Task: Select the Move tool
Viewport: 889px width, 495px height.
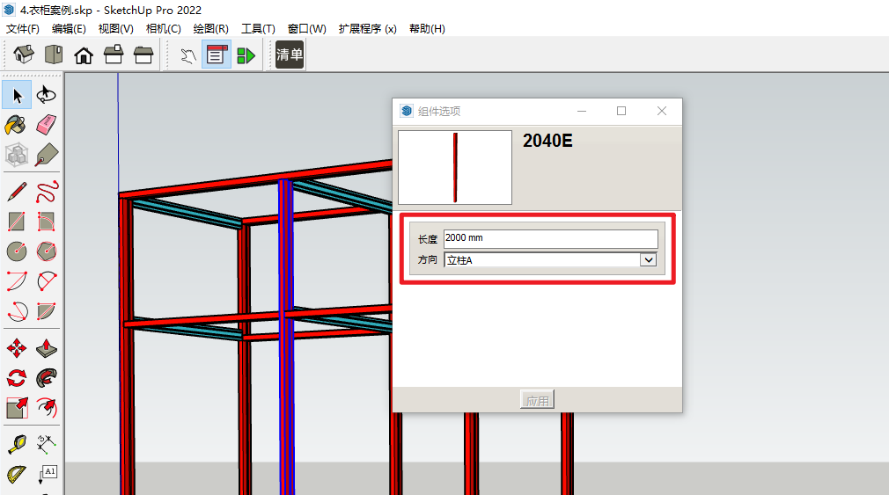Action: [x=17, y=348]
